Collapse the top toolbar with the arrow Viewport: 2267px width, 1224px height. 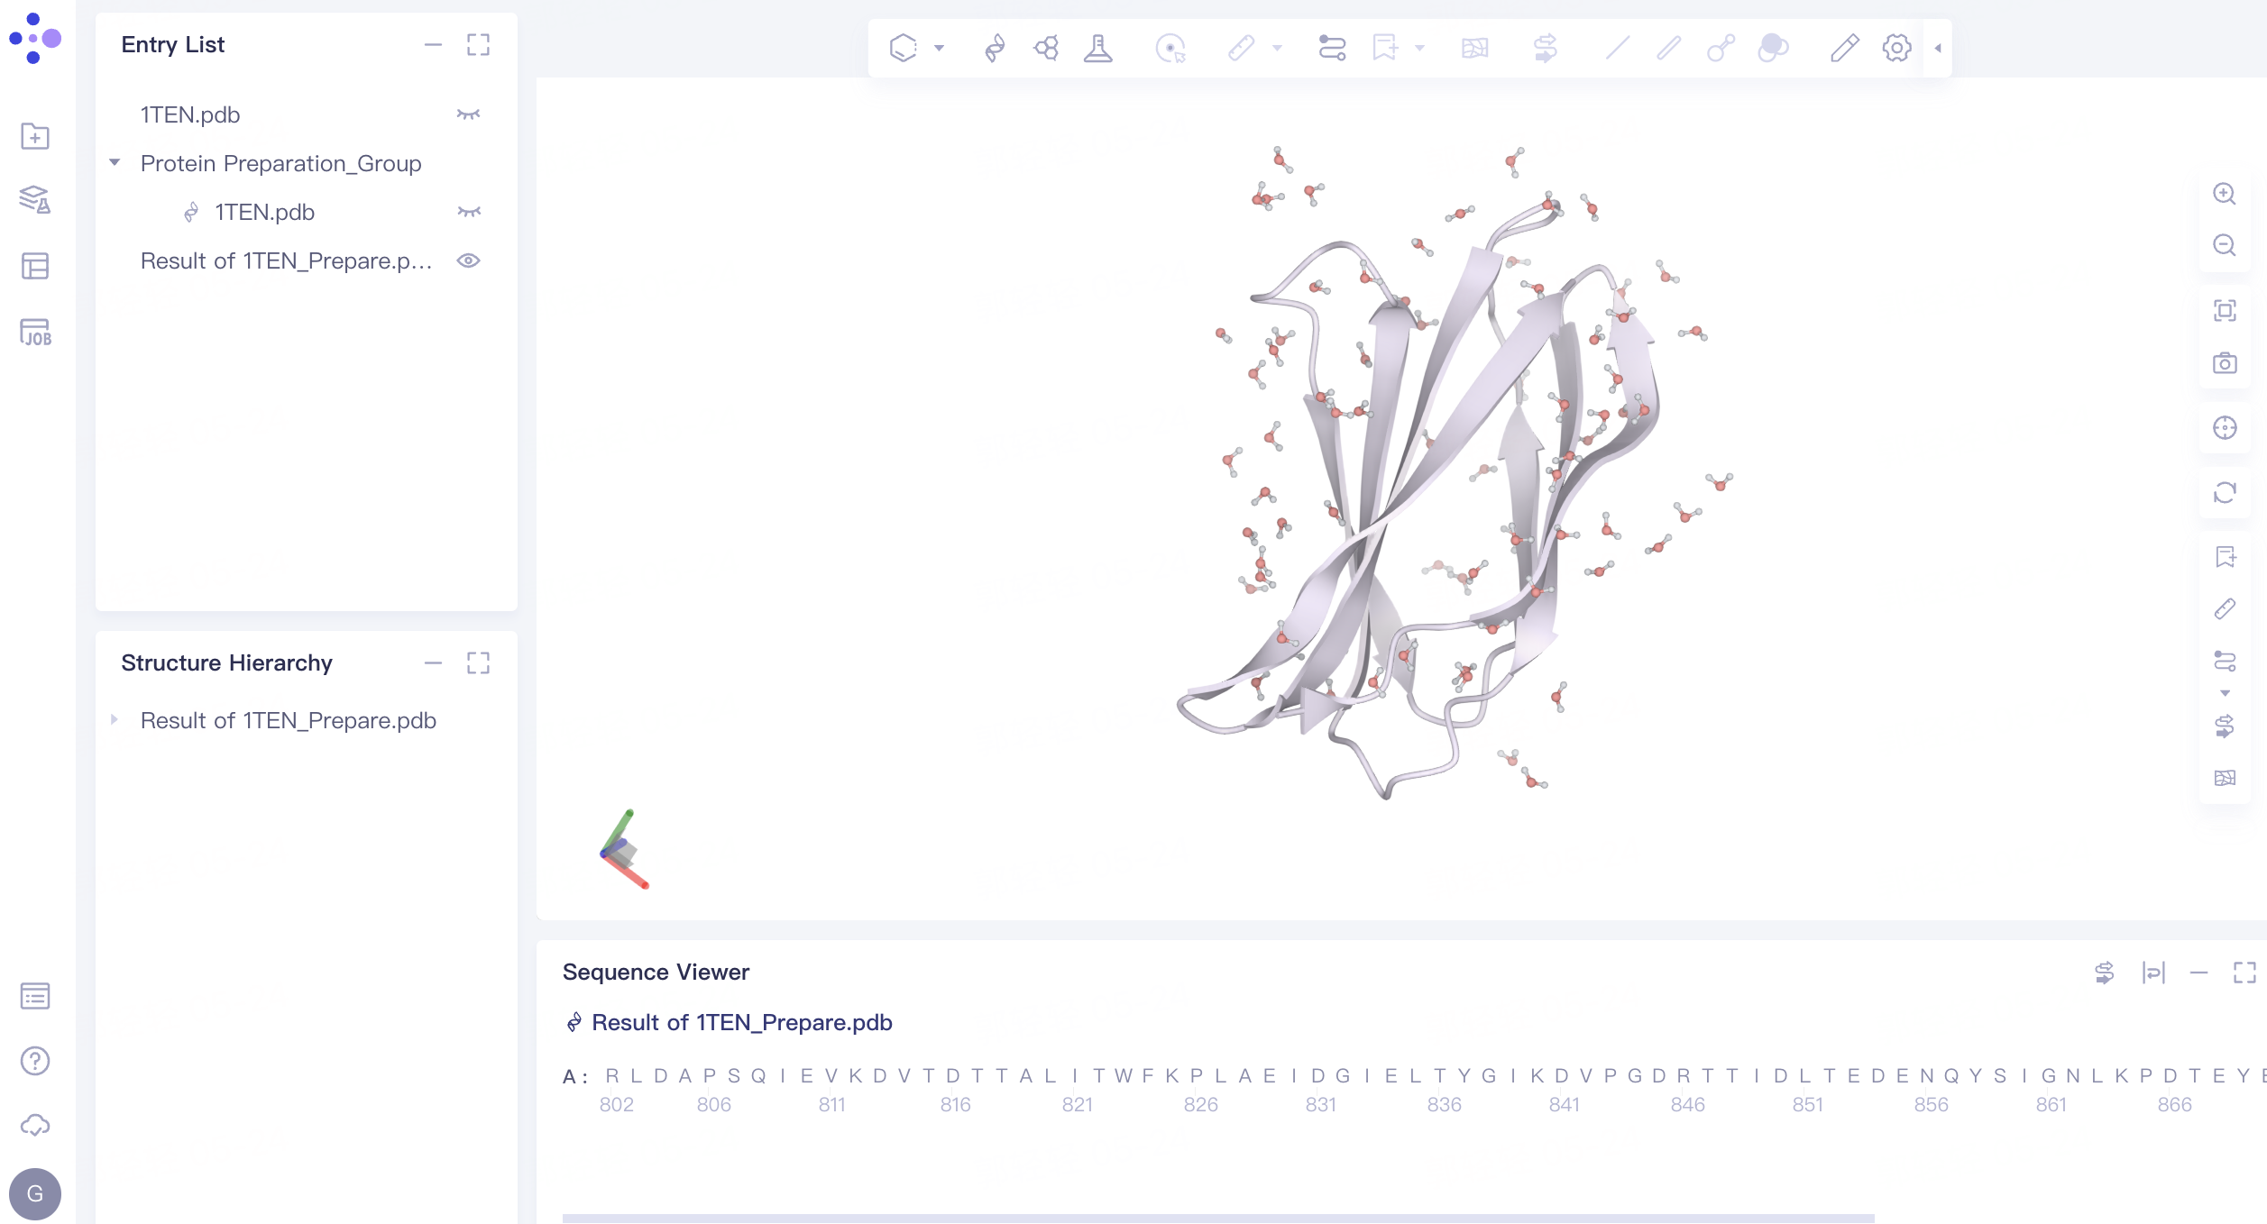pyautogui.click(x=1937, y=48)
